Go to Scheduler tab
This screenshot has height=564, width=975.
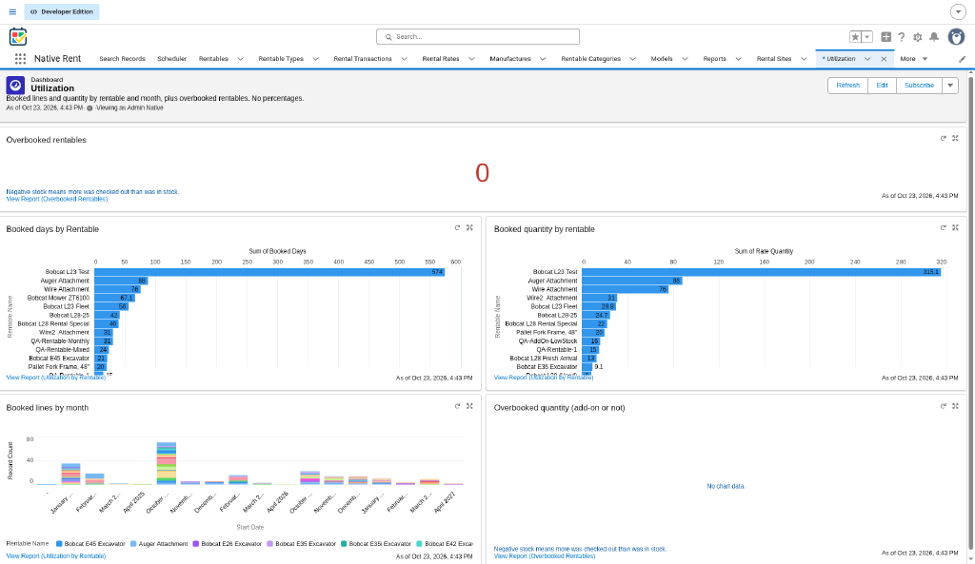pyautogui.click(x=171, y=59)
